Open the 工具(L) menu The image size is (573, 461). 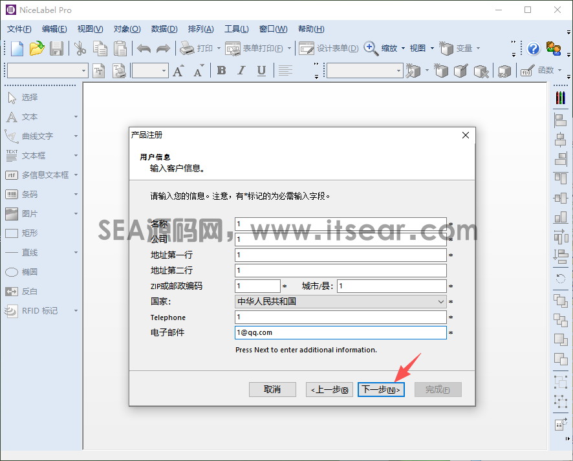(237, 29)
